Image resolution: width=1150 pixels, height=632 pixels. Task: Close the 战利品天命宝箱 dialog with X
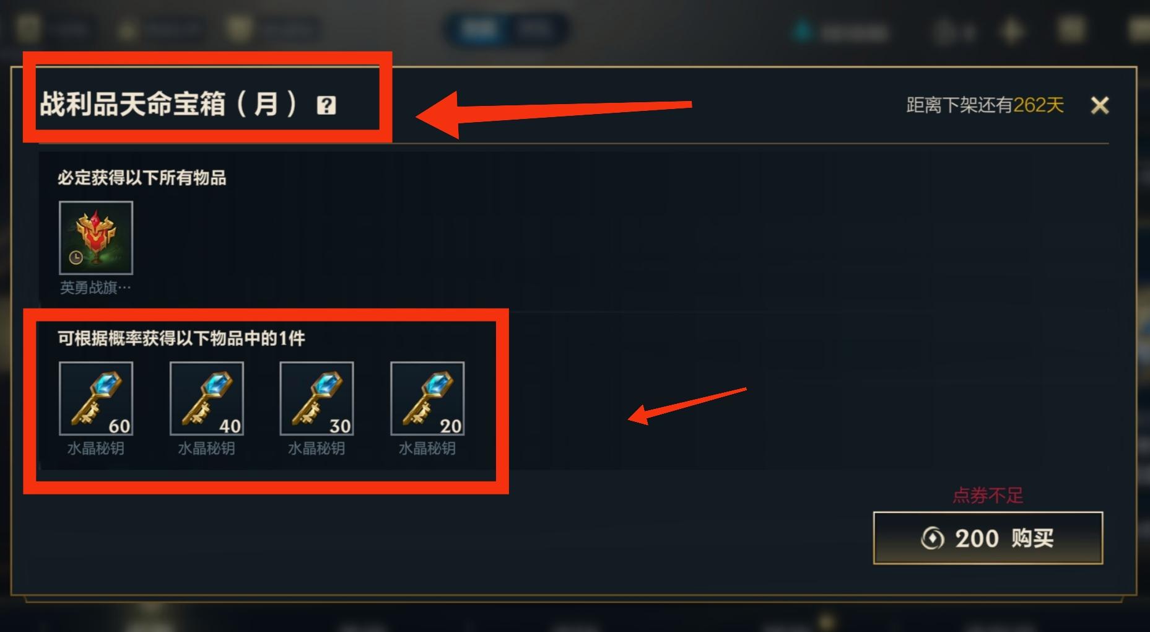point(1100,105)
